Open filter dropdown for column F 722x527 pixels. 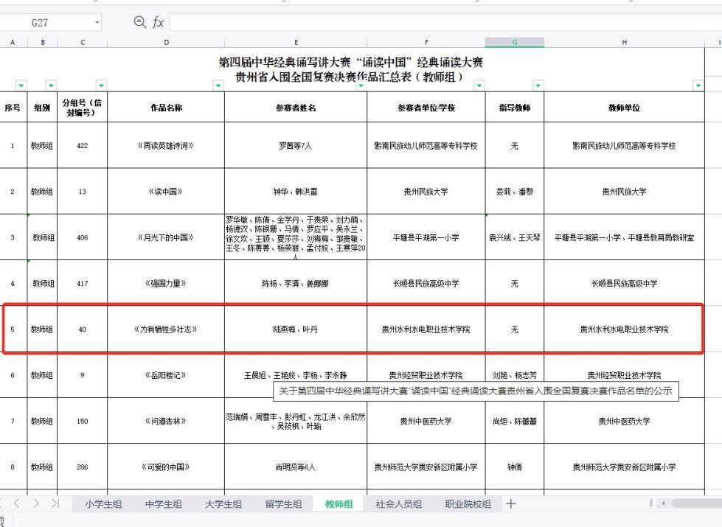pyautogui.click(x=479, y=85)
